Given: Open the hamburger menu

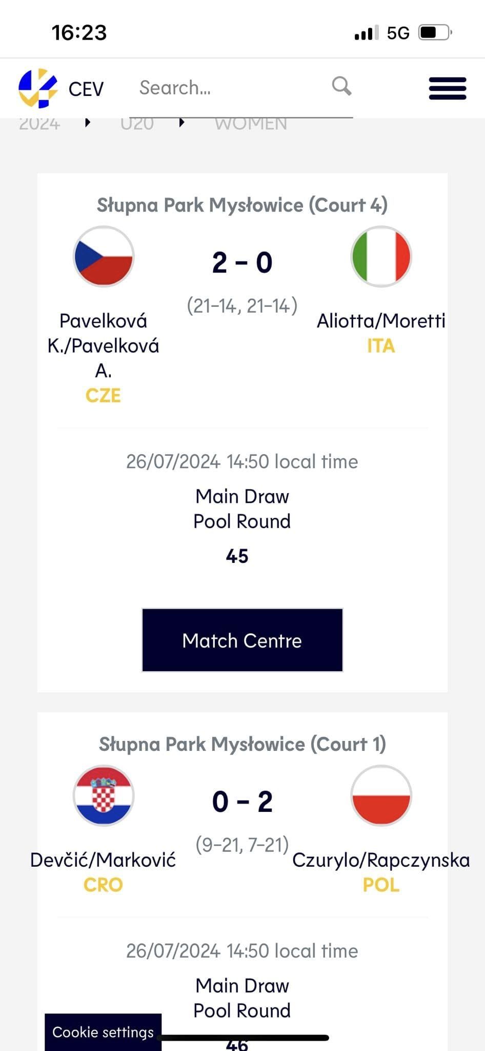Looking at the screenshot, I should [447, 88].
